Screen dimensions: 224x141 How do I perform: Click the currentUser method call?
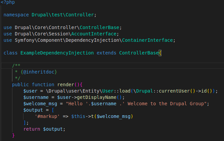point(174,91)
